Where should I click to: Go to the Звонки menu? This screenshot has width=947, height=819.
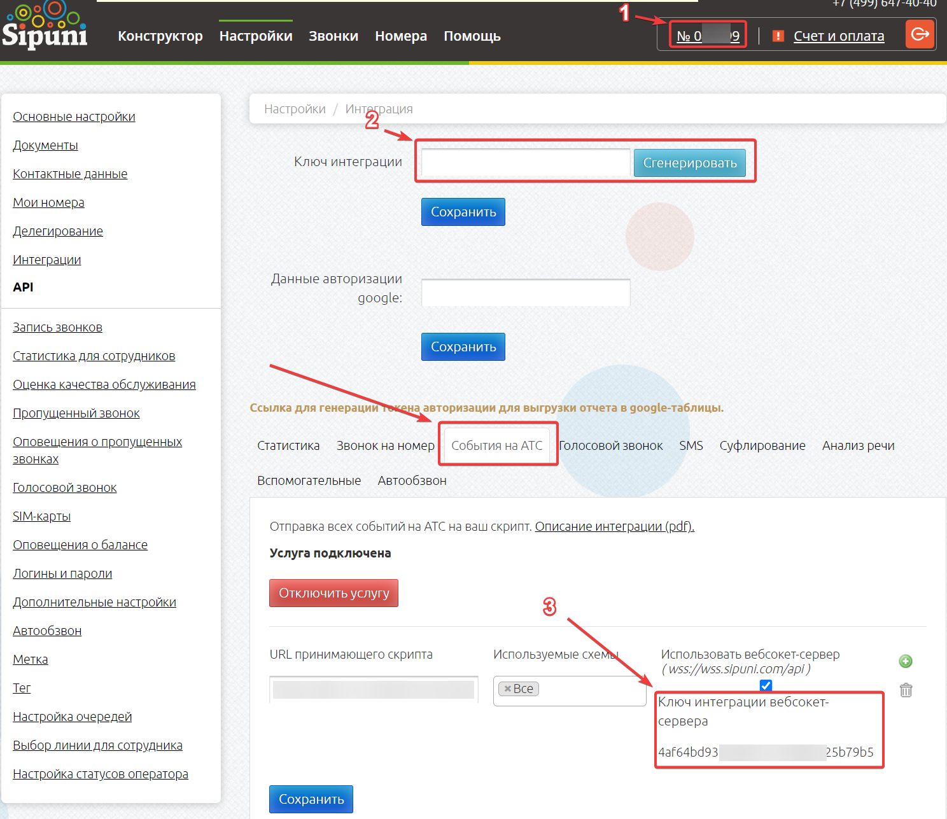333,36
